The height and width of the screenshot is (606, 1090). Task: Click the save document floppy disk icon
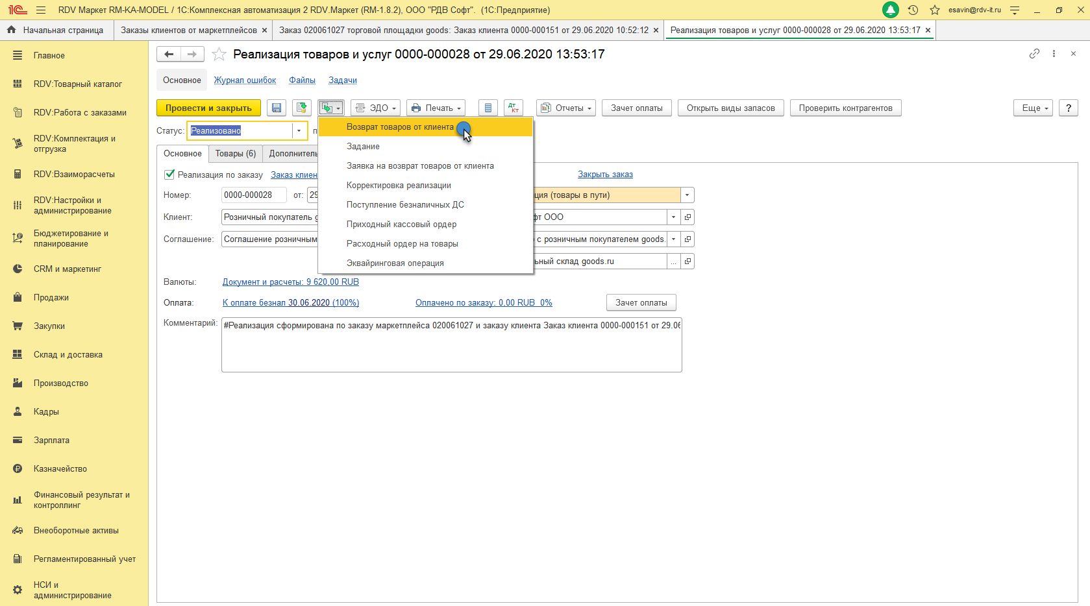[277, 108]
